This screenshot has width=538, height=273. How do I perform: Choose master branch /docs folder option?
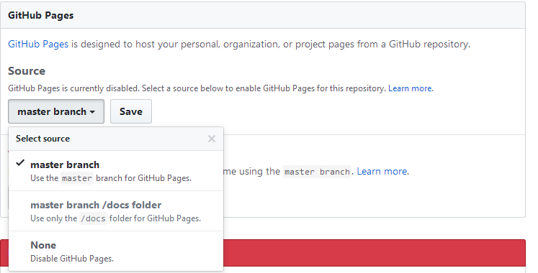[x=116, y=211]
